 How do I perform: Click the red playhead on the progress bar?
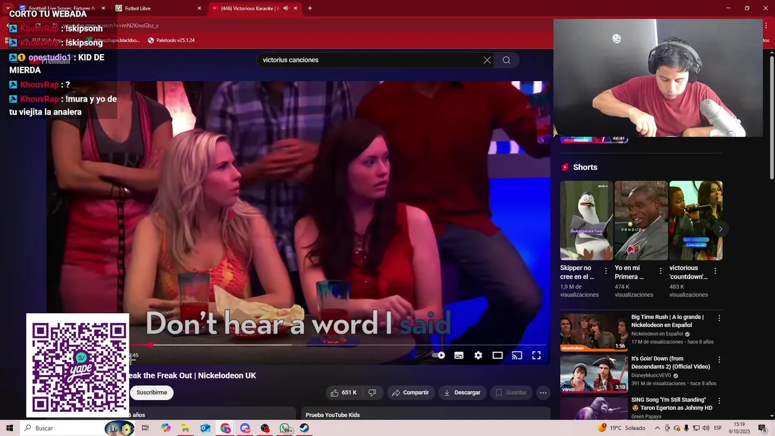point(151,345)
